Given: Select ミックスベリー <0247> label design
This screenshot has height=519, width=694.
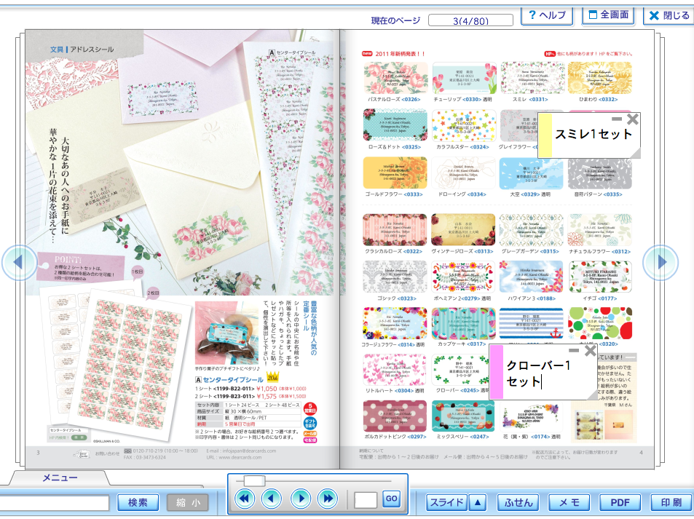Looking at the screenshot, I should (x=463, y=416).
